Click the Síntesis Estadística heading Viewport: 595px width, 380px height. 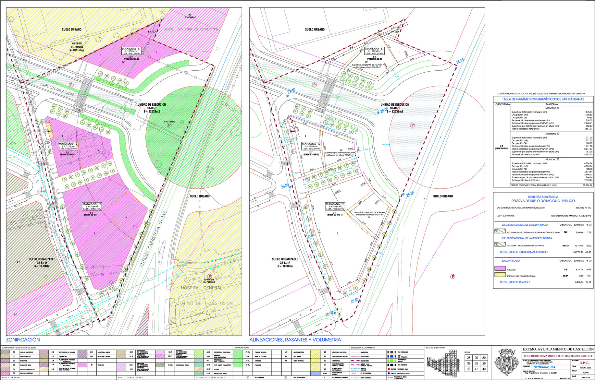pos(543,197)
